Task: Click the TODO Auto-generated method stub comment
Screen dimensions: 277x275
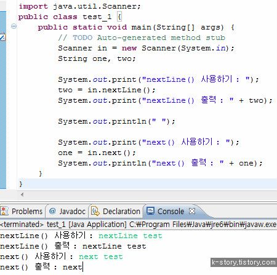Action: coord(142,38)
